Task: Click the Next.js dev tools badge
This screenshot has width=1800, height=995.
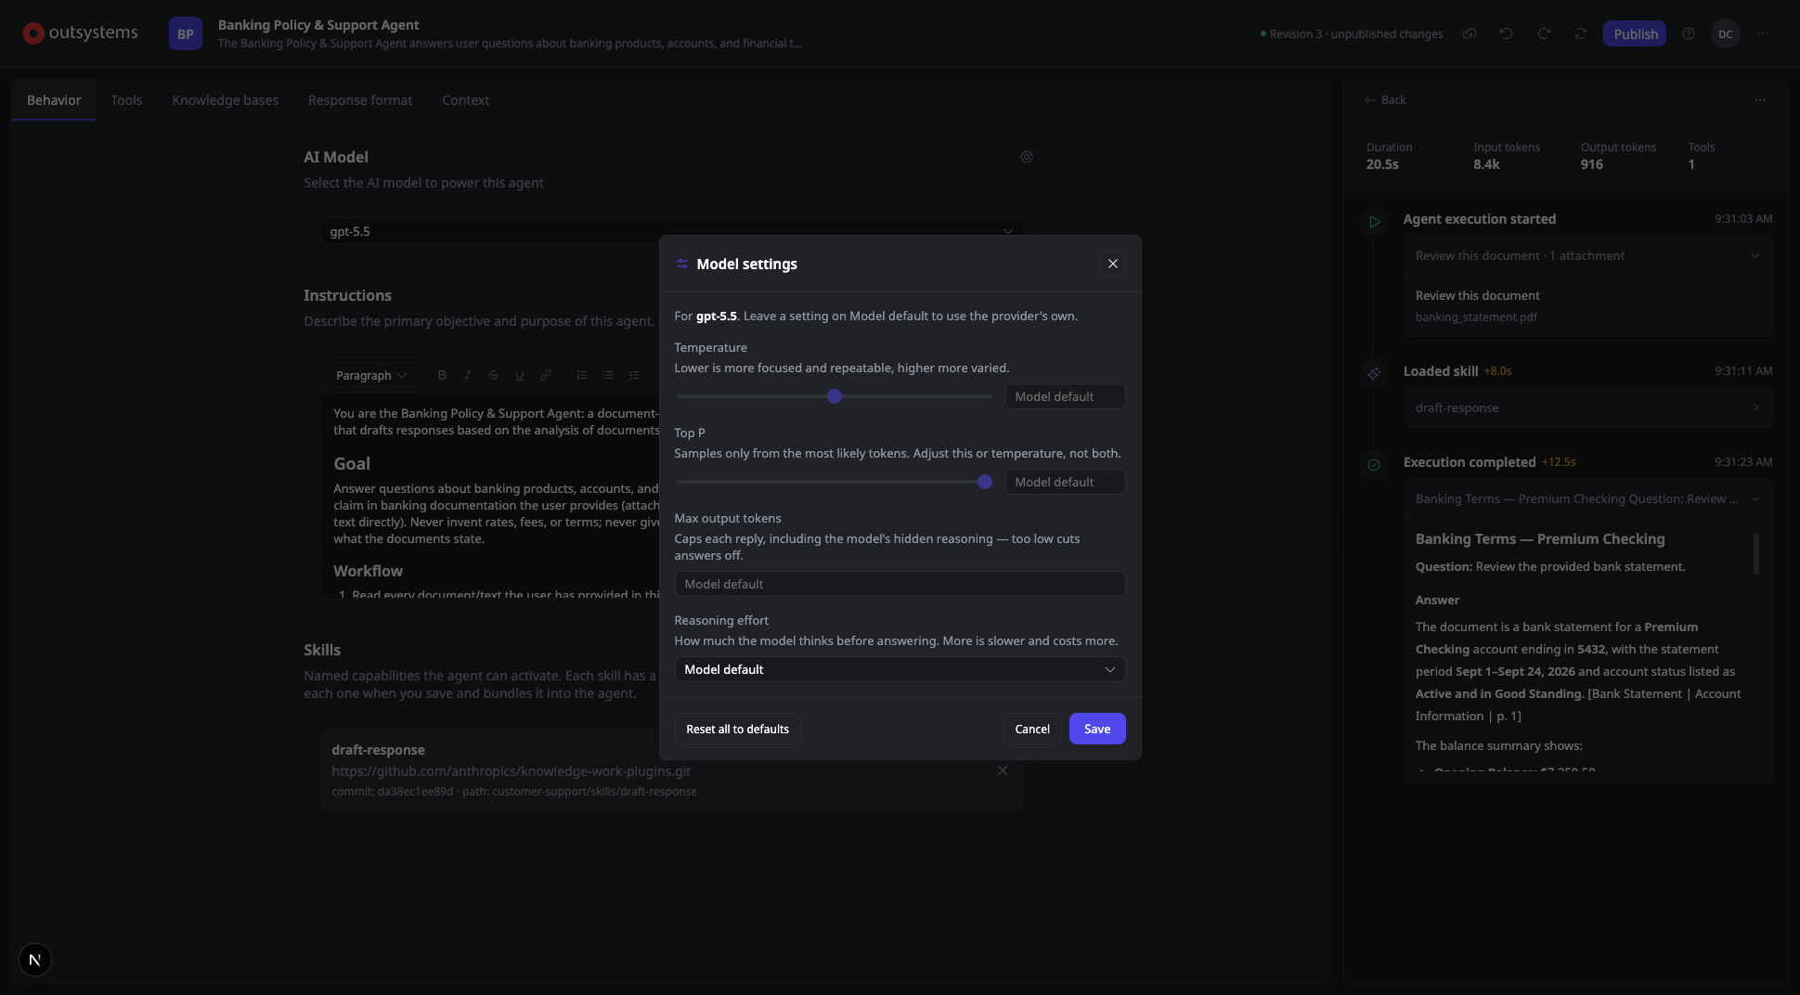Action: tap(35, 960)
